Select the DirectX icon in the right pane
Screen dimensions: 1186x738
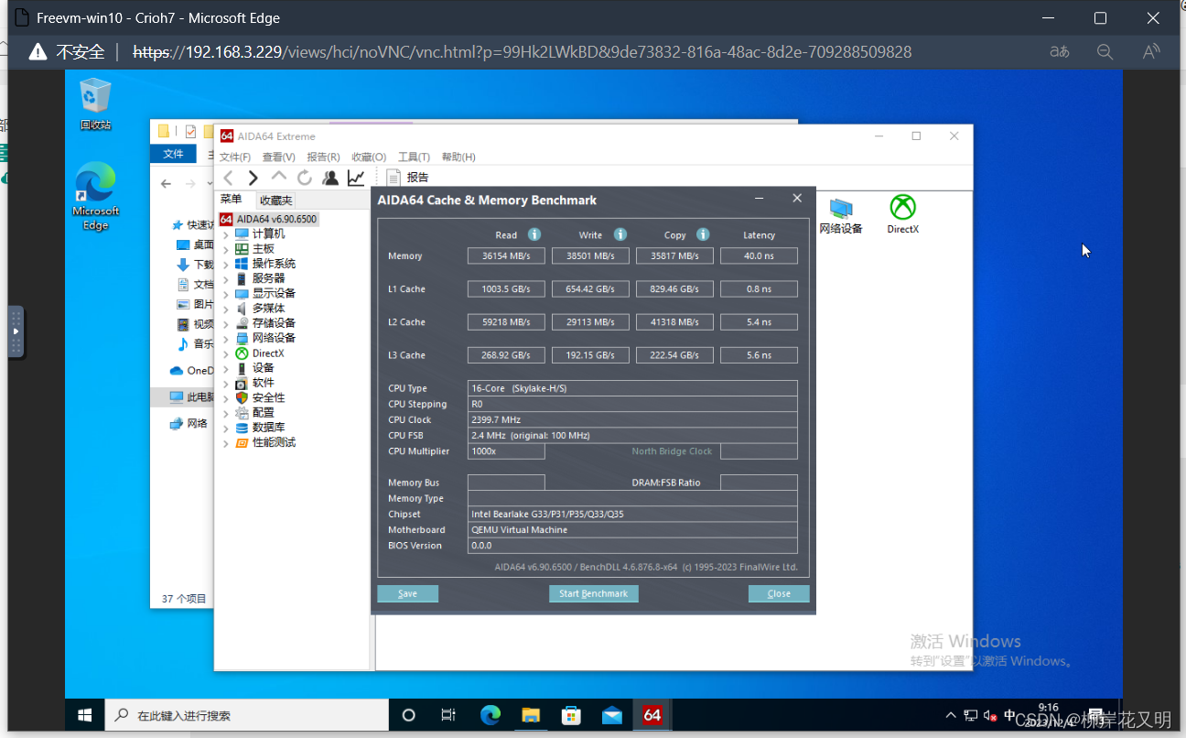click(x=903, y=215)
